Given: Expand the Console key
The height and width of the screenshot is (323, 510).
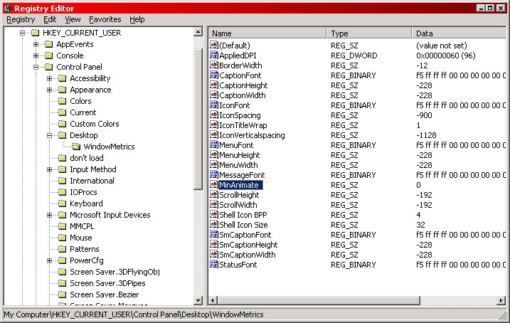Looking at the screenshot, I should [x=36, y=55].
